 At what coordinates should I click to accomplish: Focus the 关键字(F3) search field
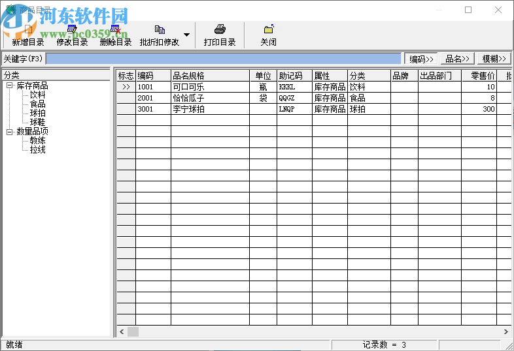coord(223,59)
